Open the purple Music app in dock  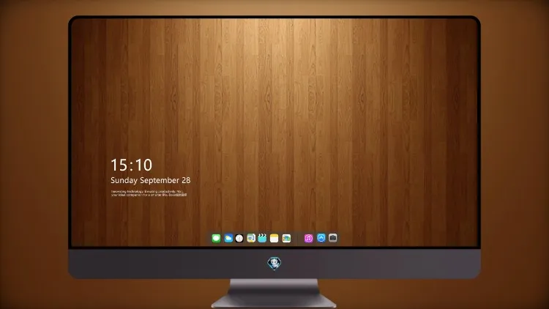(x=308, y=238)
